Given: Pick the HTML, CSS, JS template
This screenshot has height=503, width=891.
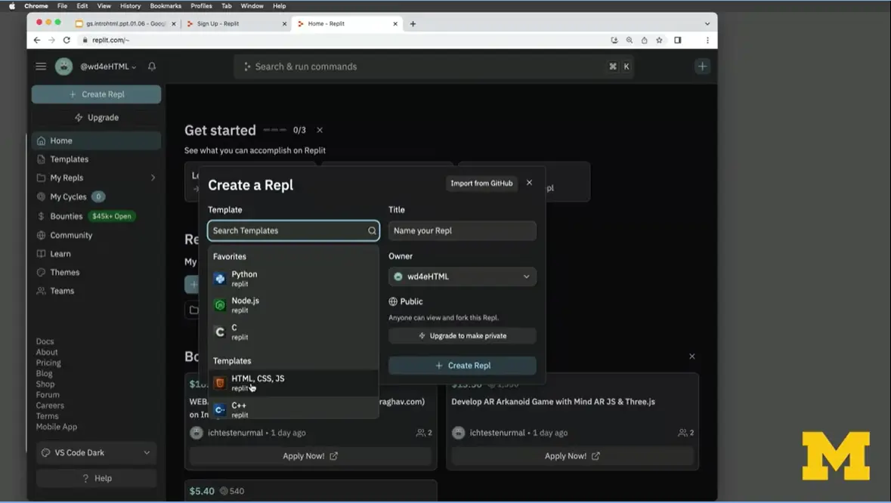Looking at the screenshot, I should point(293,383).
